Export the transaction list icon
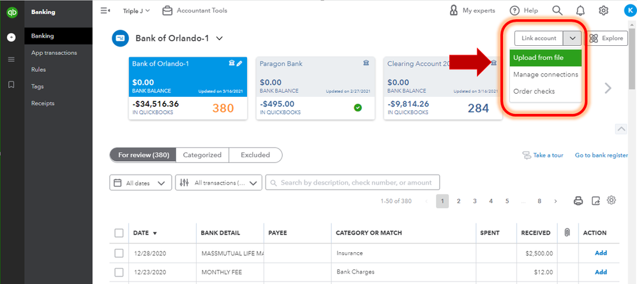 pyautogui.click(x=596, y=201)
